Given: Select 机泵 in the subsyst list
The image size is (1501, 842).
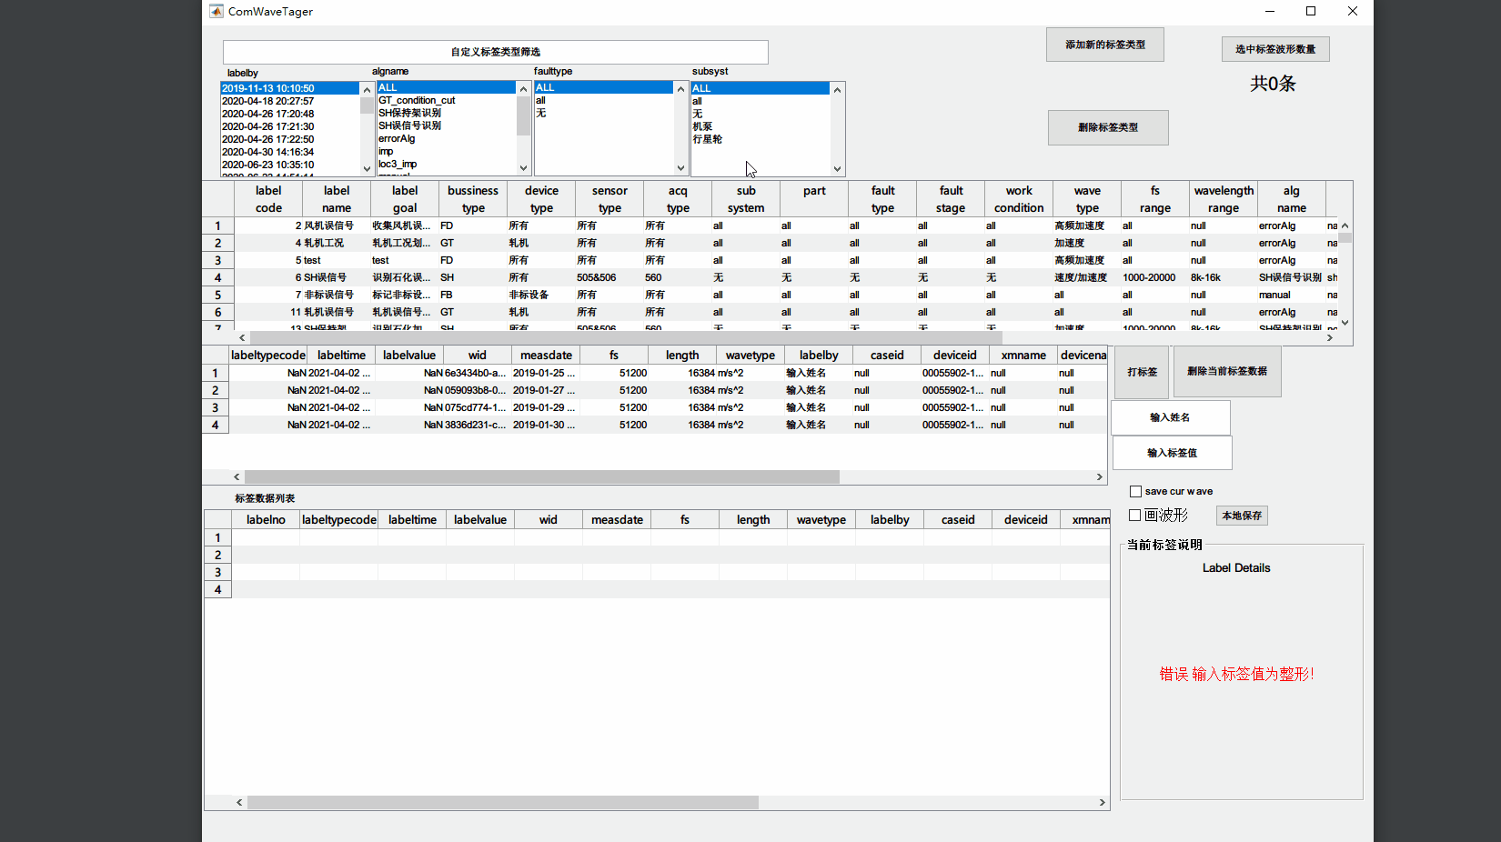Looking at the screenshot, I should point(761,126).
